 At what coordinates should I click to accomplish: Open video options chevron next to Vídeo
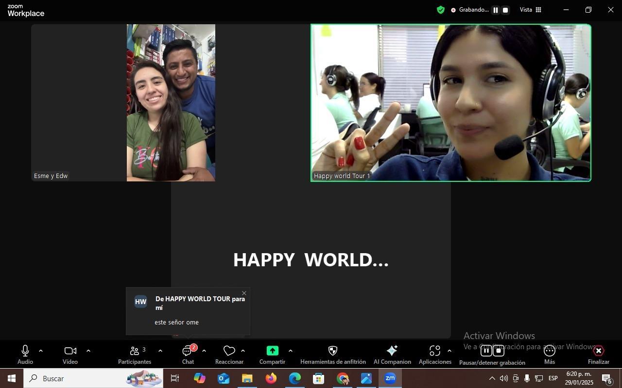[x=88, y=351]
